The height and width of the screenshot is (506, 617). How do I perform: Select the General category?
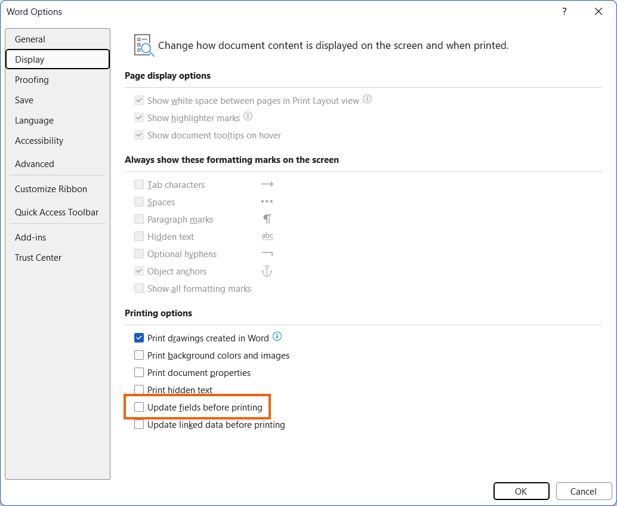tap(57, 39)
